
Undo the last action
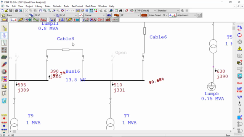click(x=68, y=11)
